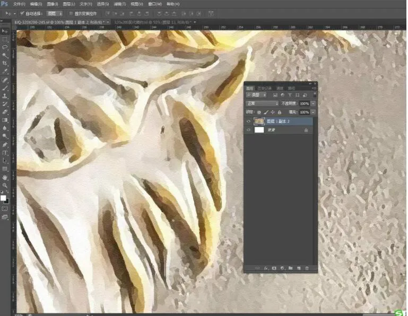Screen dimensions: 408x316
Task: Open the 文件(F) menu
Action: point(19,4)
